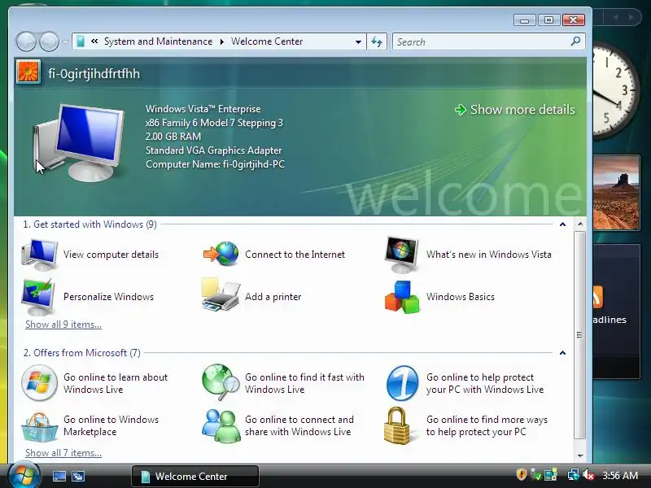Click 'Connect to the Internet' label
The width and height of the screenshot is (651, 488).
tap(295, 255)
